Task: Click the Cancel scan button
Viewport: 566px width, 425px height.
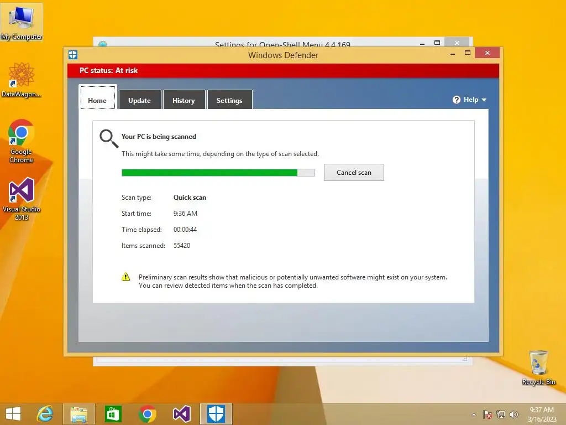Action: point(354,173)
